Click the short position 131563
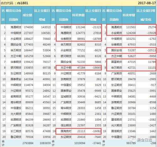The image size is (157, 147). (x=131, y=27)
